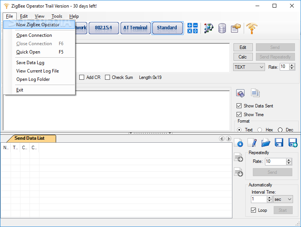Click the orange ZigBee antenna toolbar icon
This screenshot has width=301, height=227.
(x=252, y=28)
